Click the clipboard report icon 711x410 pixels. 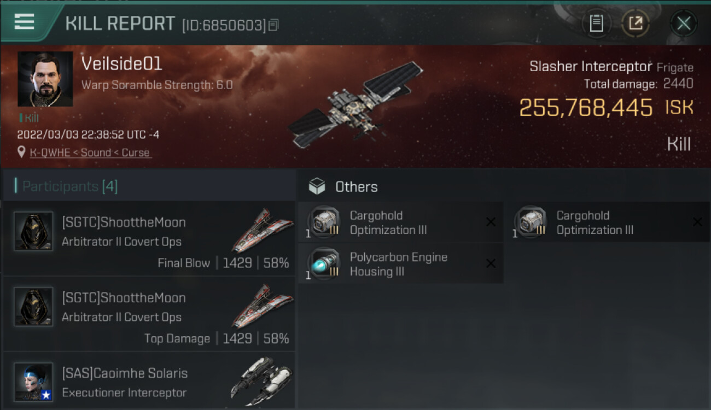(596, 24)
